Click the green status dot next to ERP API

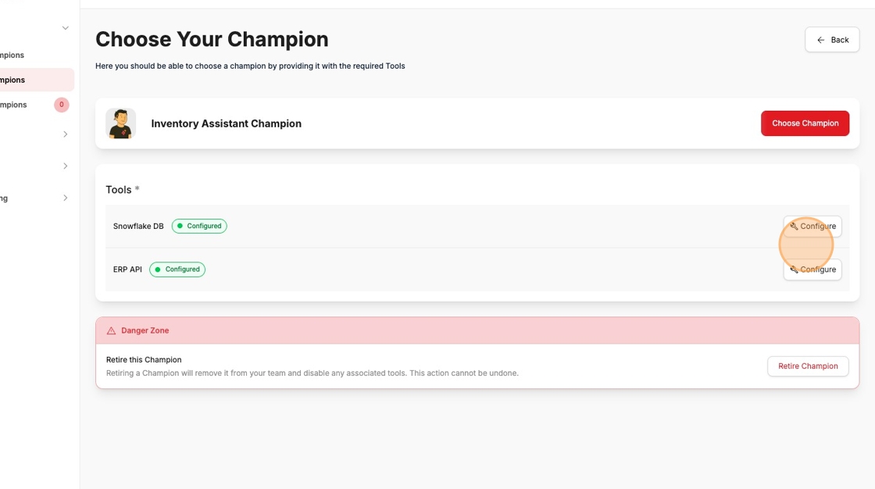(x=158, y=269)
